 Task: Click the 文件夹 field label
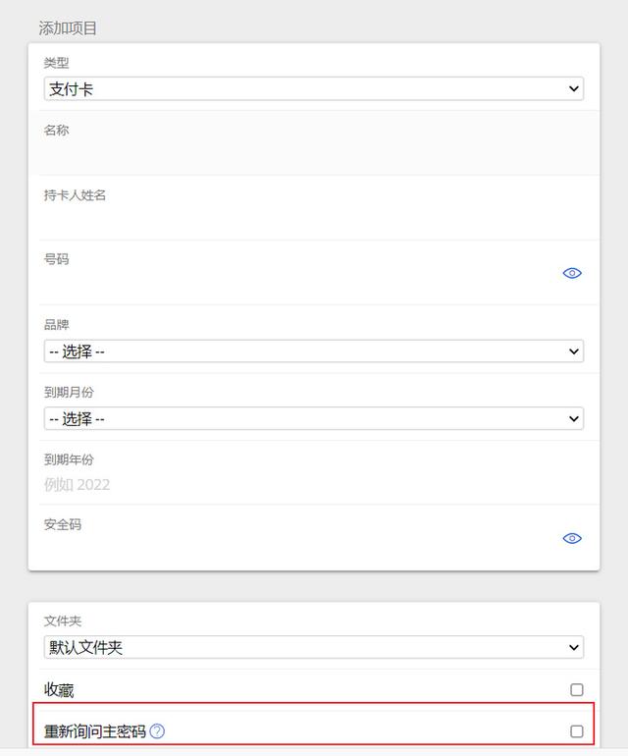pyautogui.click(x=63, y=621)
